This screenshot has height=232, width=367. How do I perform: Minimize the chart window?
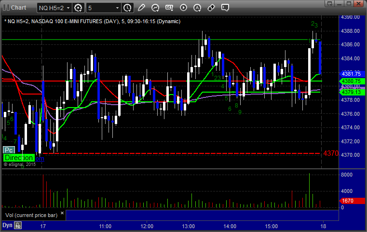(340, 3)
